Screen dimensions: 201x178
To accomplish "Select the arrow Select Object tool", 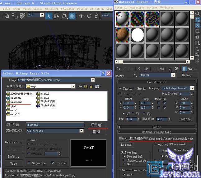I will coord(49,16).
